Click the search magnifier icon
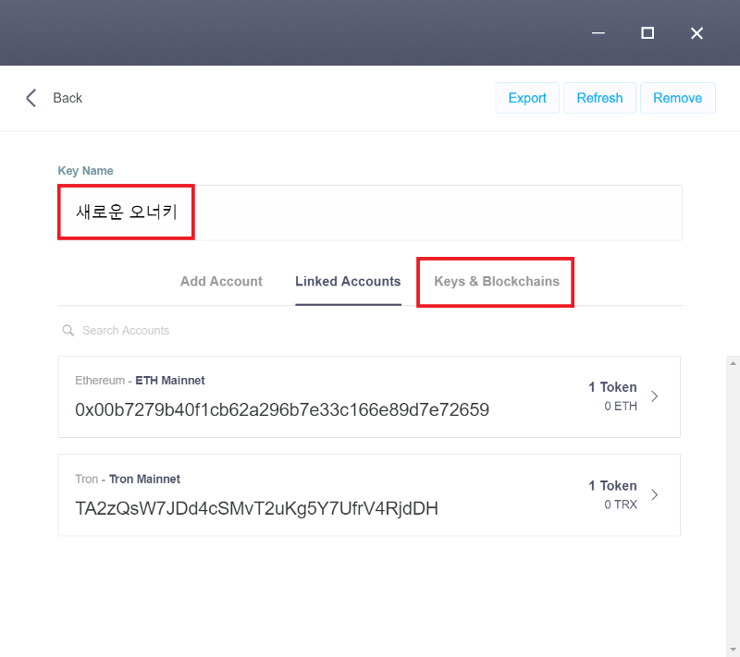 coord(68,331)
